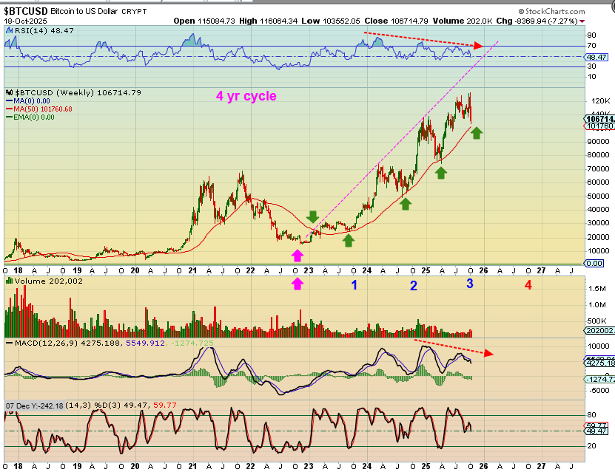Click the 10000 label on the price axis
The height and width of the screenshot is (472, 615).
tap(598, 251)
